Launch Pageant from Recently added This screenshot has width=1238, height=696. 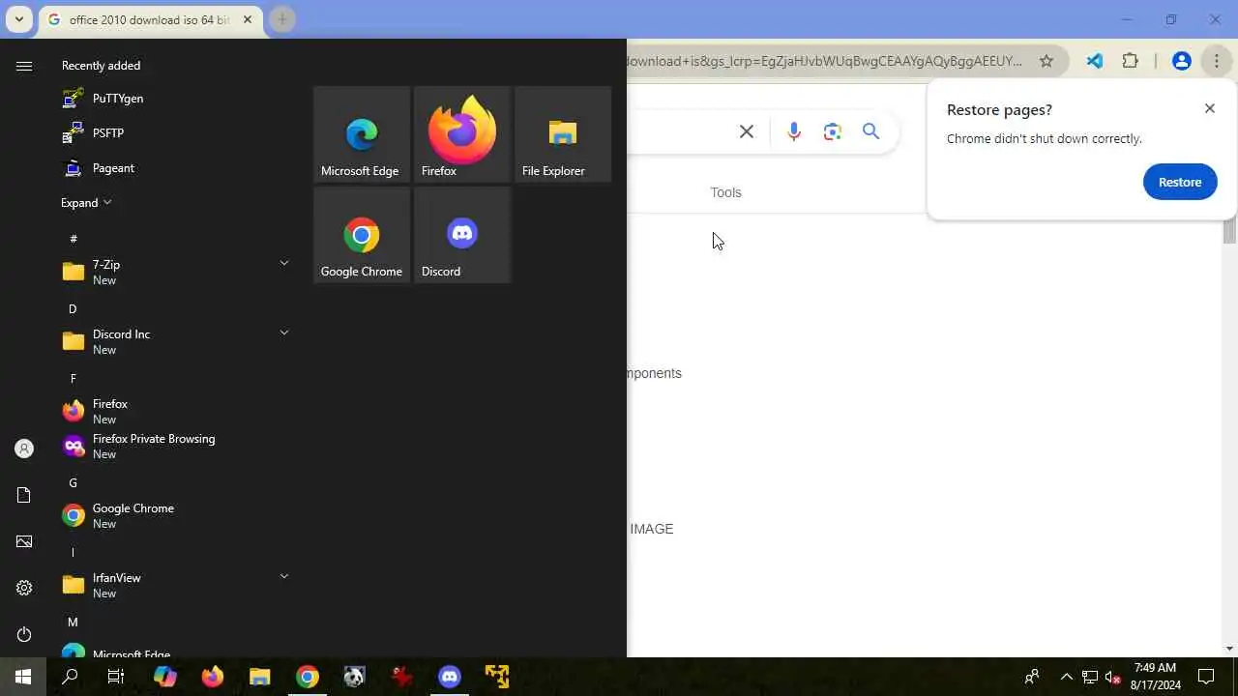tap(174, 168)
